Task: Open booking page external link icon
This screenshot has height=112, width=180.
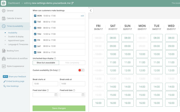Action: [72, 3]
